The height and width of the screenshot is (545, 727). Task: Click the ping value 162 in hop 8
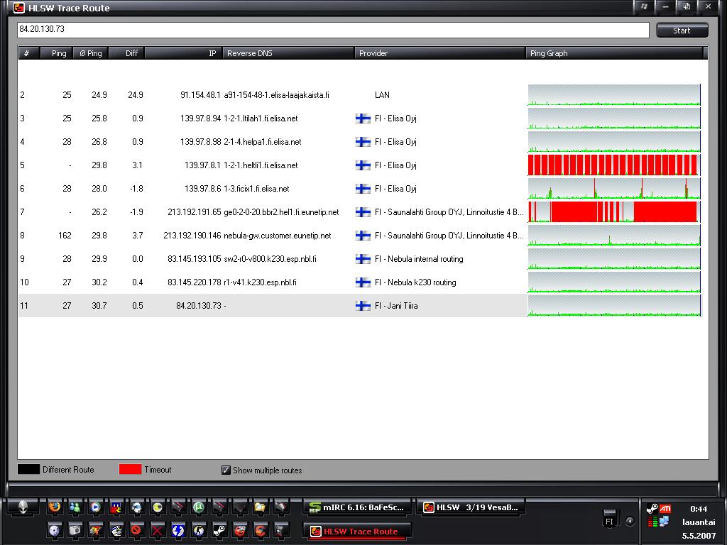point(65,236)
